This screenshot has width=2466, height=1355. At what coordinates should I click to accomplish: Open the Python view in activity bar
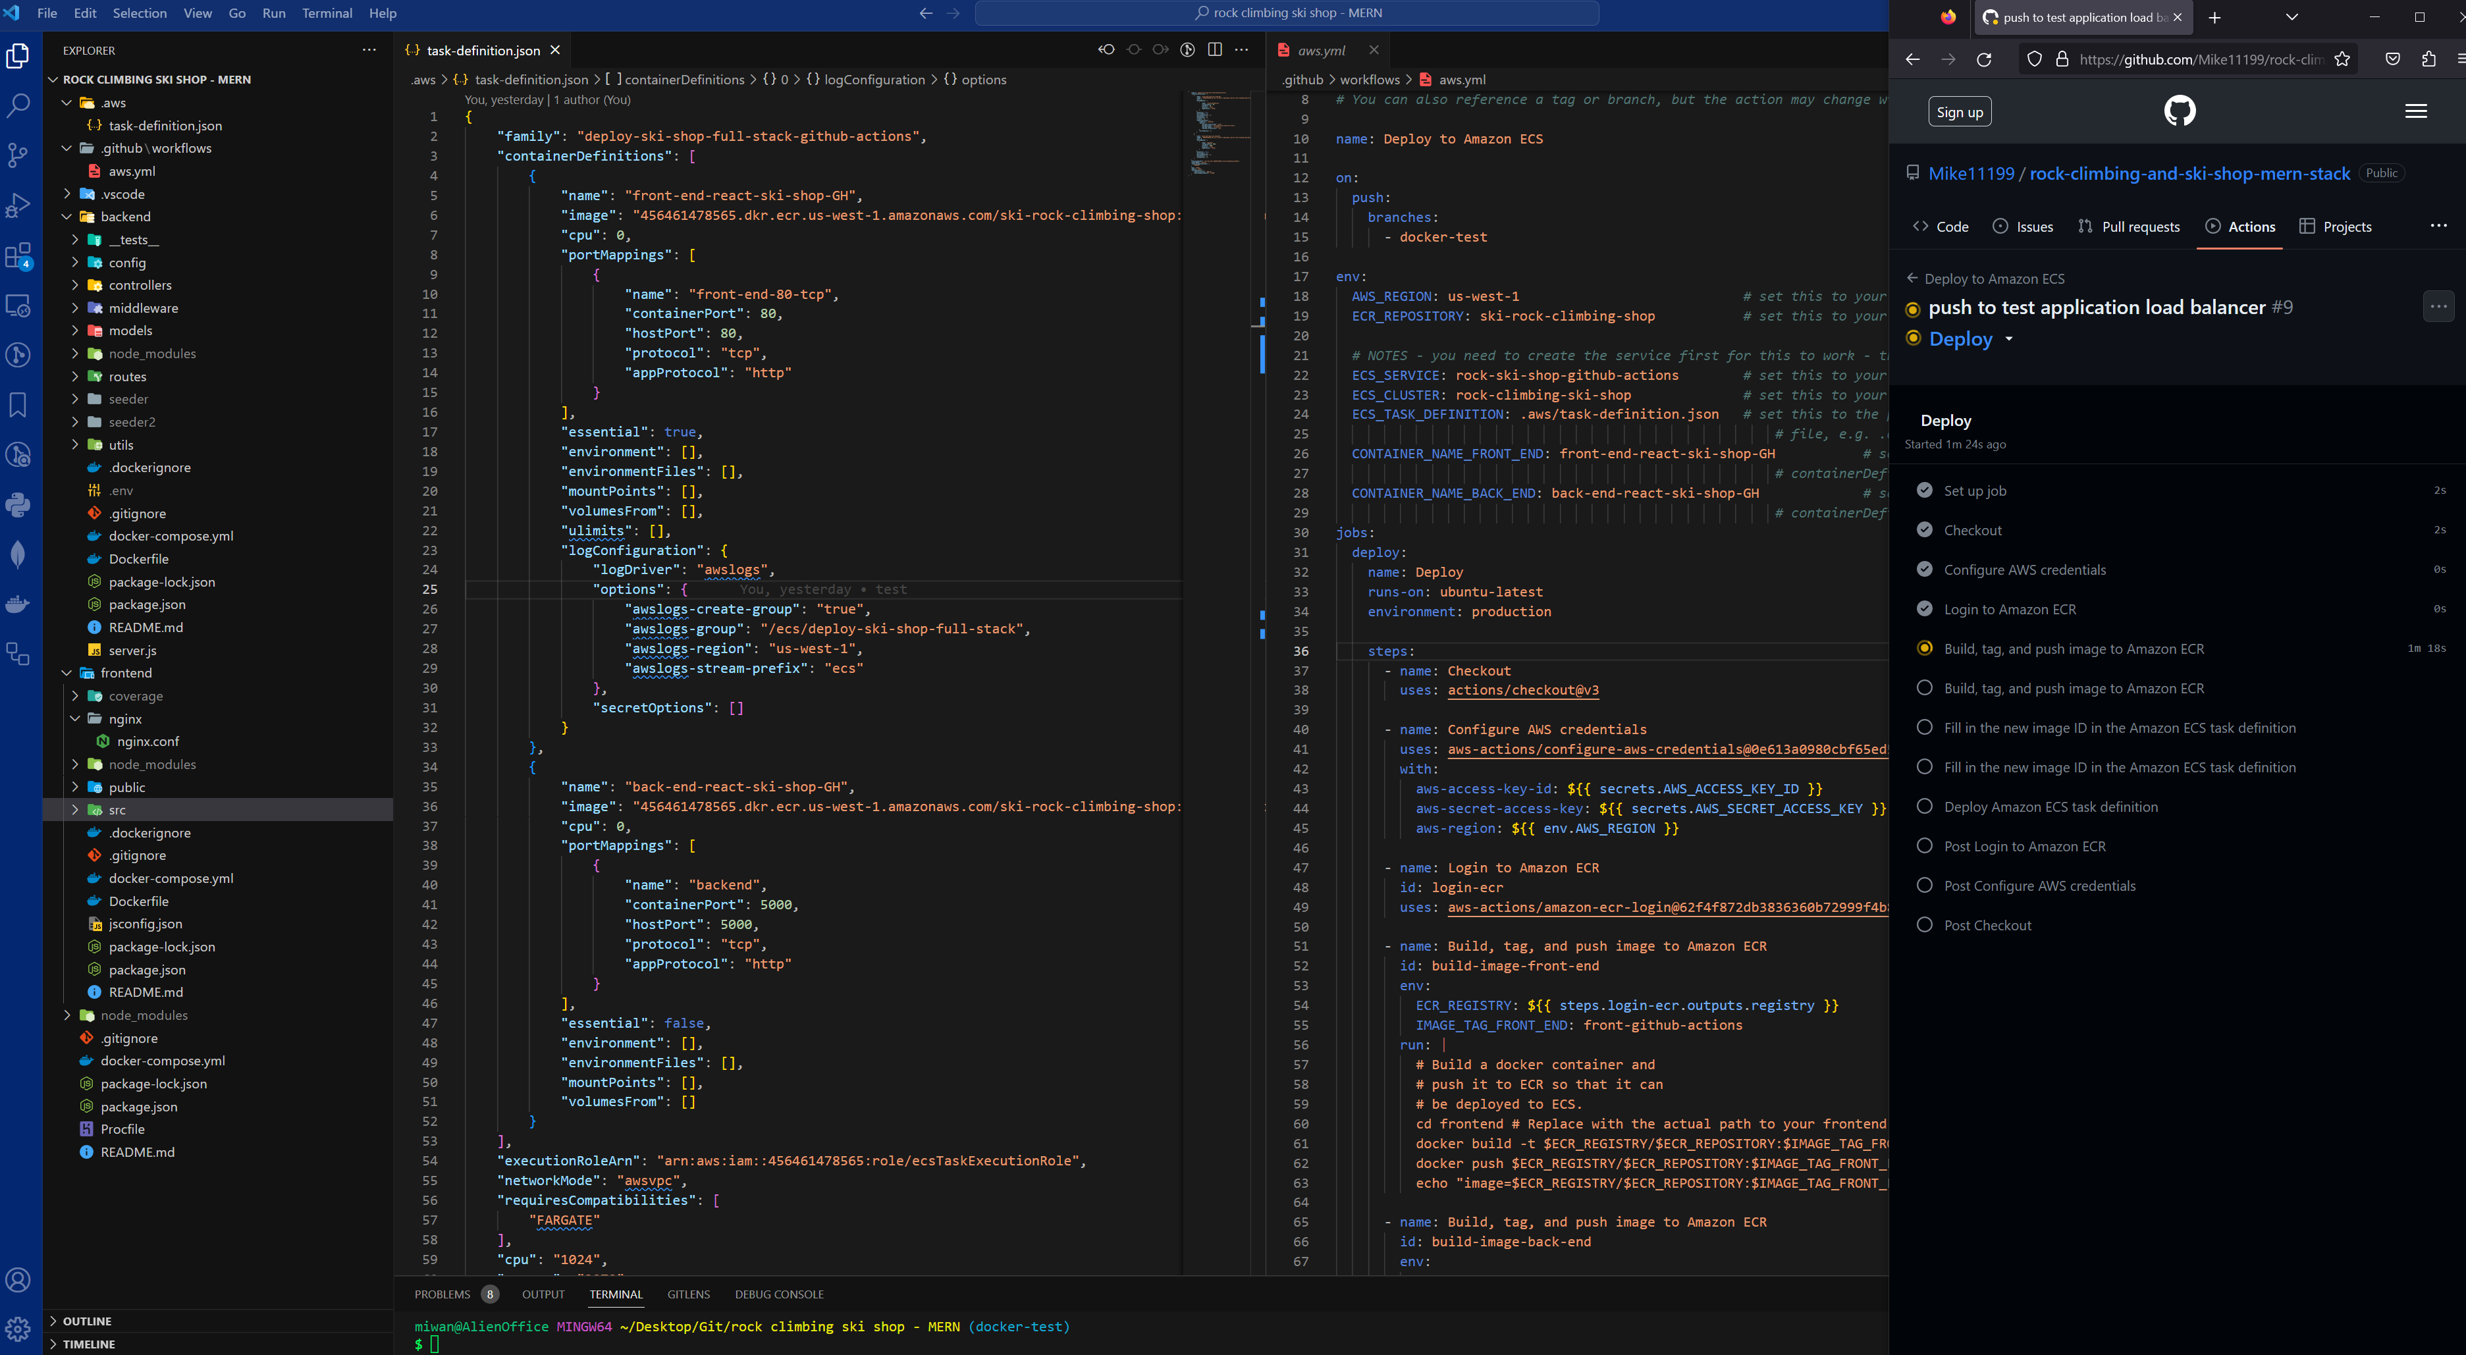point(18,504)
